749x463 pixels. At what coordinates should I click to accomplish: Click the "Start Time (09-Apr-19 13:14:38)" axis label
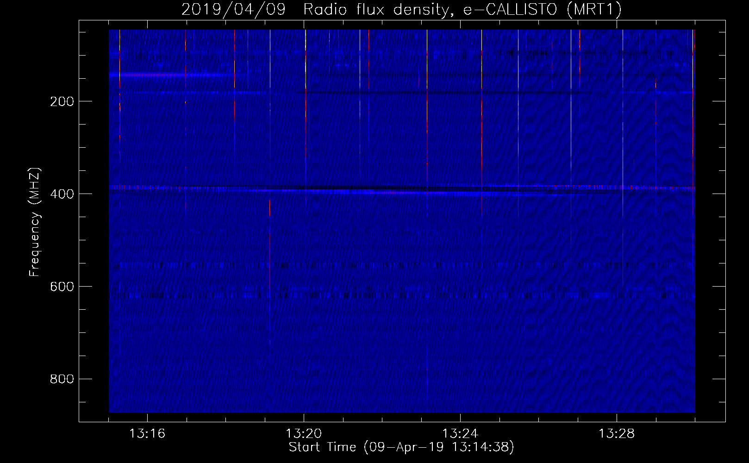401,447
